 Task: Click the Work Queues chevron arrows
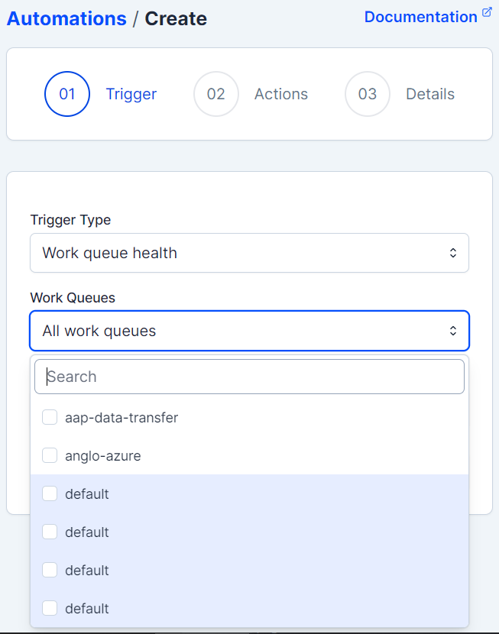pos(453,331)
